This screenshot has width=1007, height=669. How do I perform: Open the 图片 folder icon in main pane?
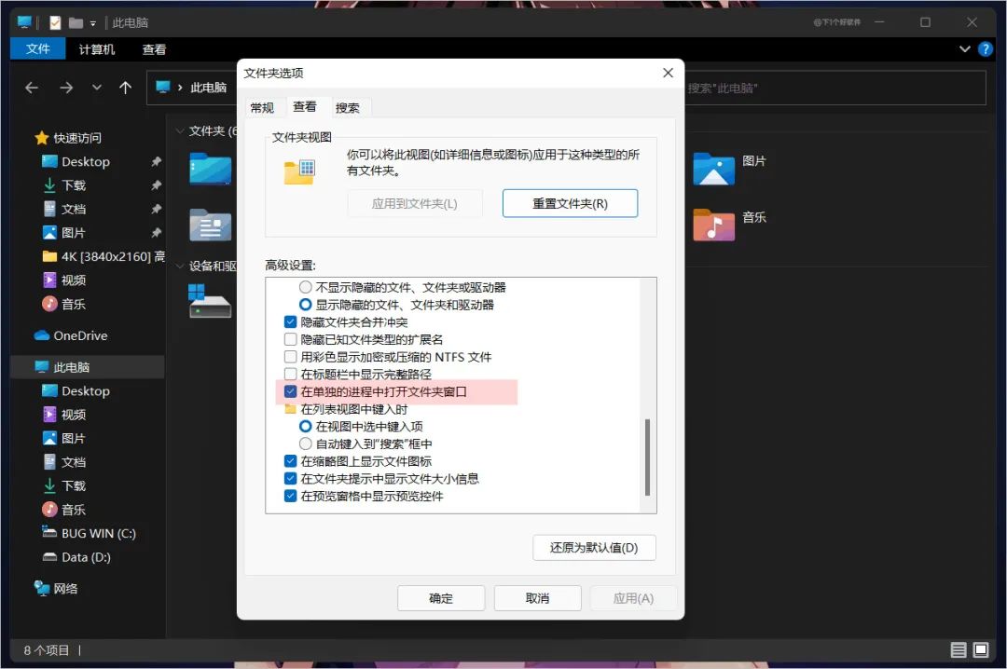[713, 169]
